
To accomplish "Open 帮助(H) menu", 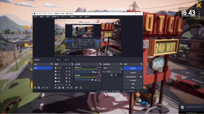I will pos(87,17).
